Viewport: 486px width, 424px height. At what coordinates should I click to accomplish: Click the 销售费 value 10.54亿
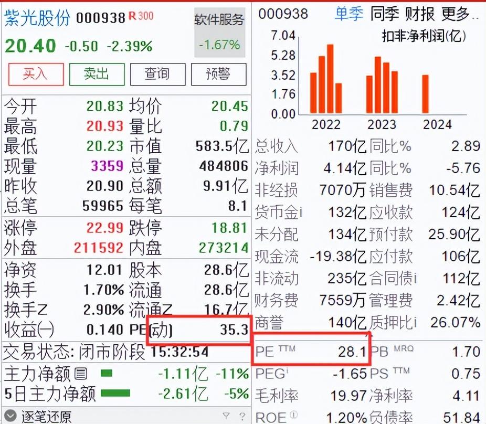(455, 190)
